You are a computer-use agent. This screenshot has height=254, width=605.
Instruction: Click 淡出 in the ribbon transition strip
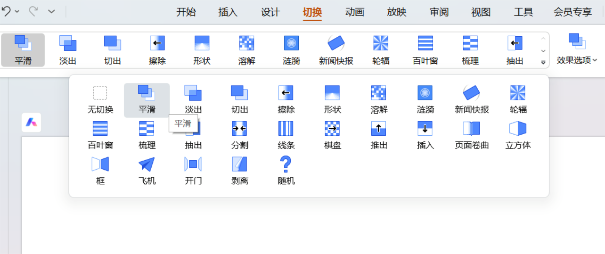68,50
